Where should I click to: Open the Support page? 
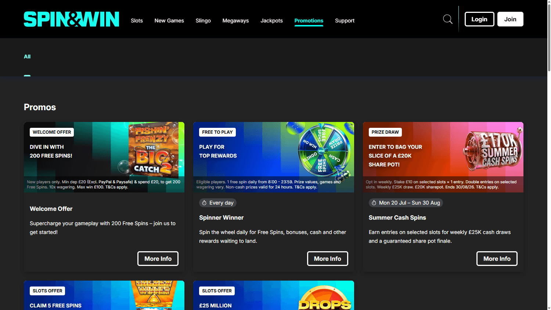pyautogui.click(x=345, y=21)
